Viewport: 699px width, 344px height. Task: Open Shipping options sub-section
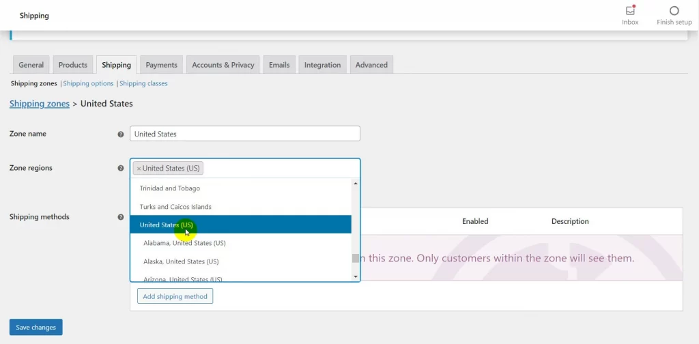pos(88,83)
